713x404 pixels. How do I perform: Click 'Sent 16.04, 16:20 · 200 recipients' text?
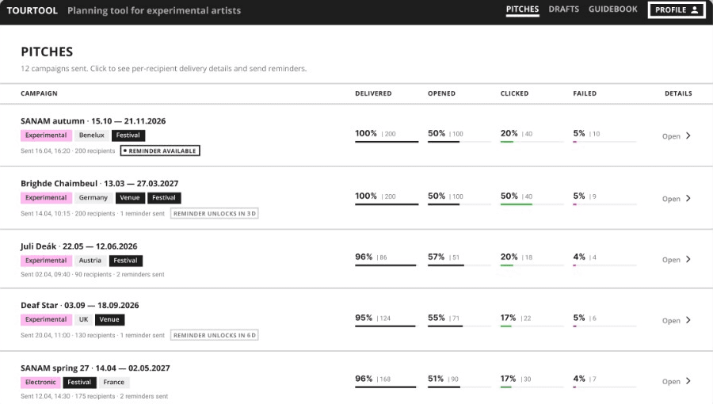[x=68, y=151]
